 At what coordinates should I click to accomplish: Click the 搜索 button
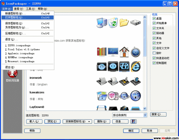click(158, 114)
